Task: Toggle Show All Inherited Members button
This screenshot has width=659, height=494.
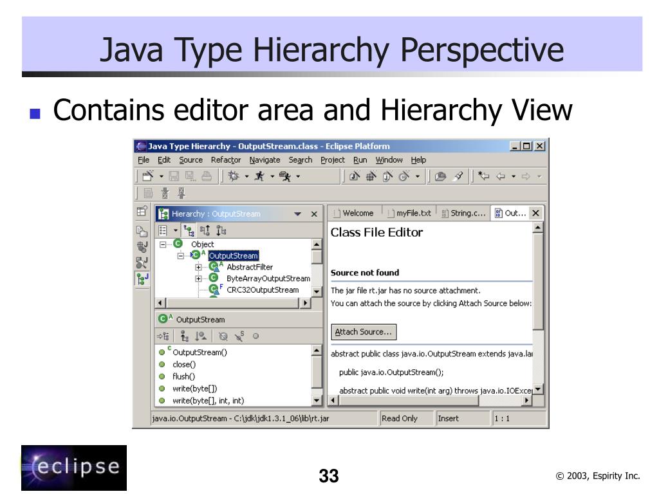Action: pyautogui.click(x=184, y=336)
